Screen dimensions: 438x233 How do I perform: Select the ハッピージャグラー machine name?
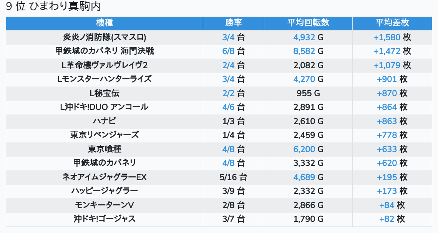[105, 191]
